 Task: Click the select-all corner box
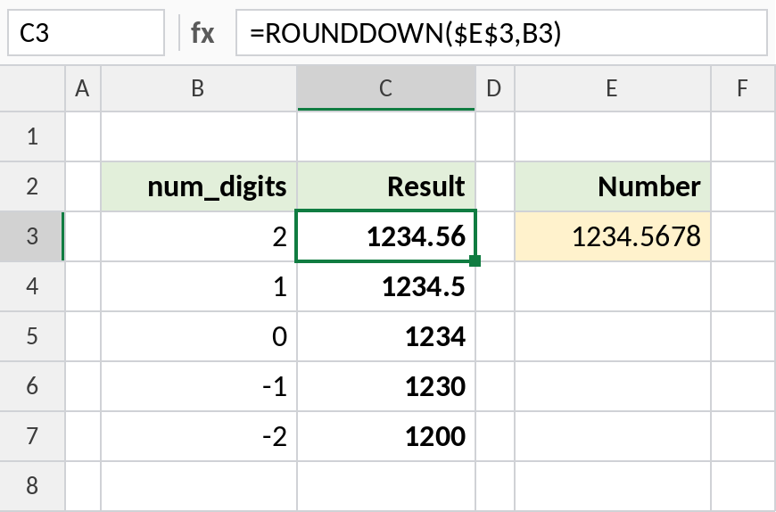coord(32,88)
